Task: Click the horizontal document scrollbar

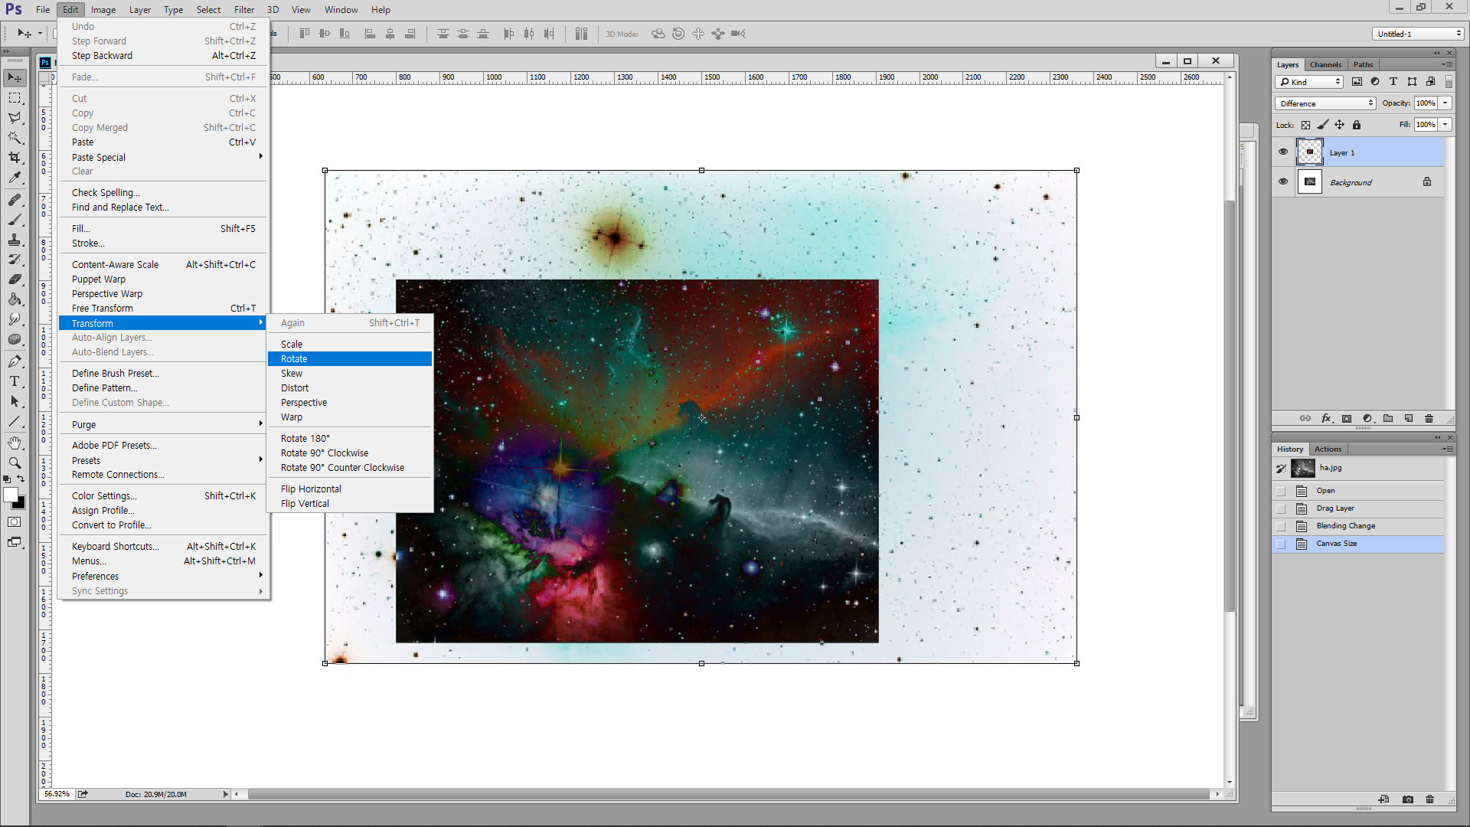Action: pos(727,794)
